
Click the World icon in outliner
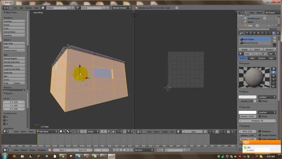point(246,22)
